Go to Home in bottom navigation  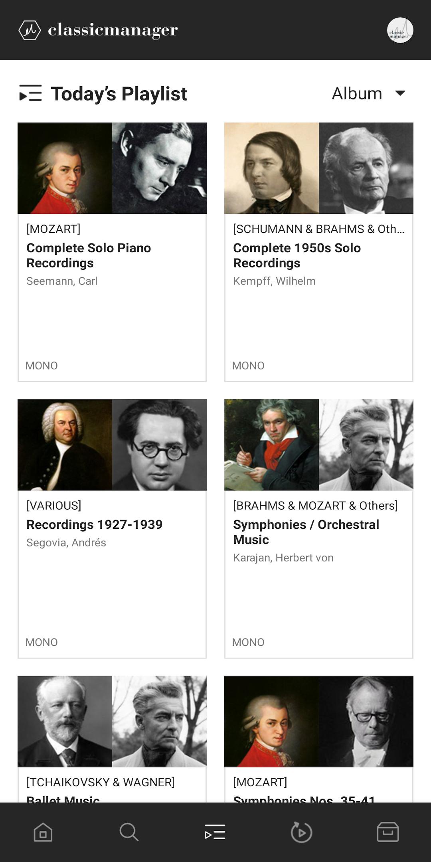point(43,832)
